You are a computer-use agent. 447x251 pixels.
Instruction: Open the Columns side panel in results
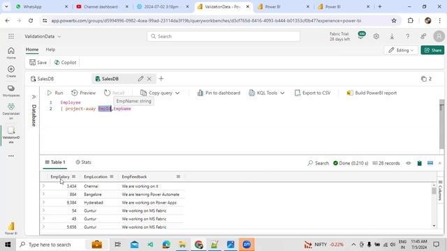pos(441,190)
